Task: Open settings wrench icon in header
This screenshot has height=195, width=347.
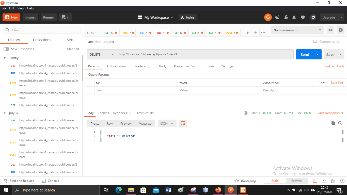Action: 286,17
